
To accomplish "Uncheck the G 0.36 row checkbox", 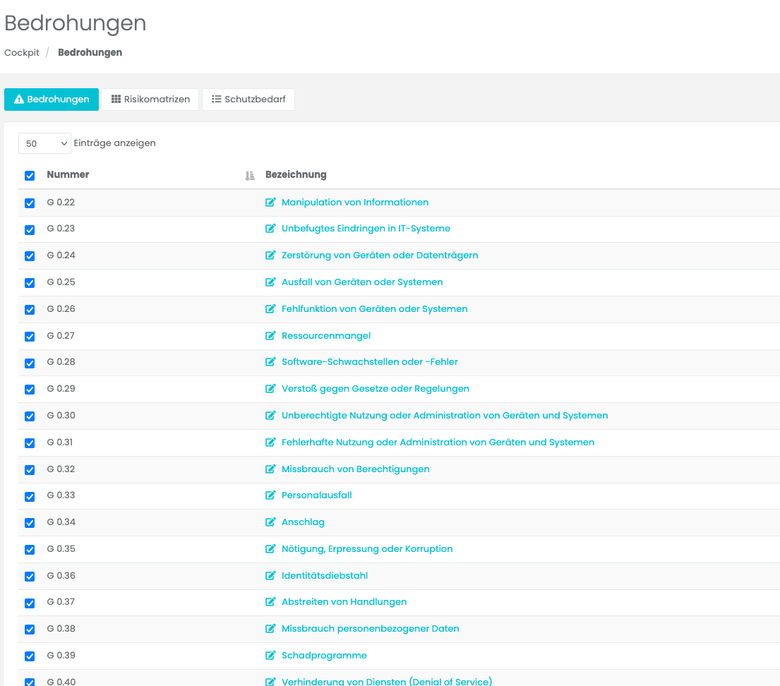I will click(x=30, y=576).
